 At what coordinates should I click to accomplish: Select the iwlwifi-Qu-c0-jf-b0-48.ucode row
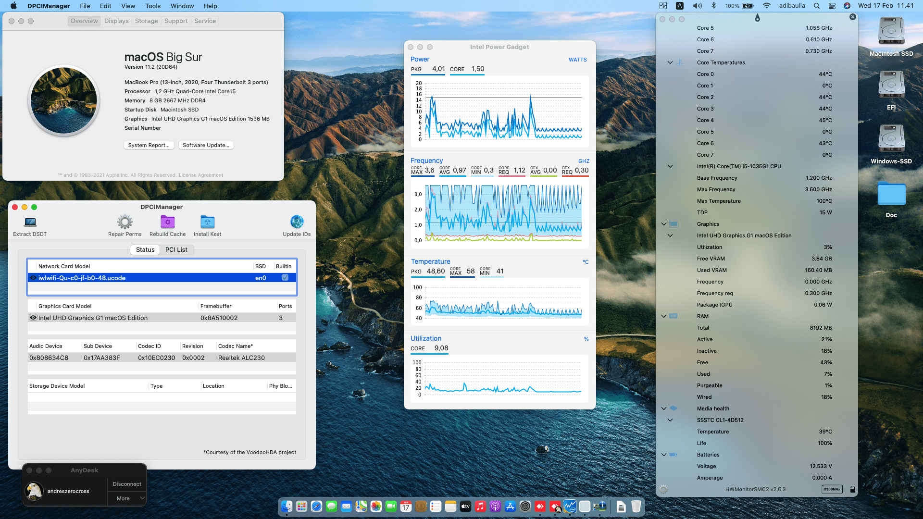[x=162, y=278]
